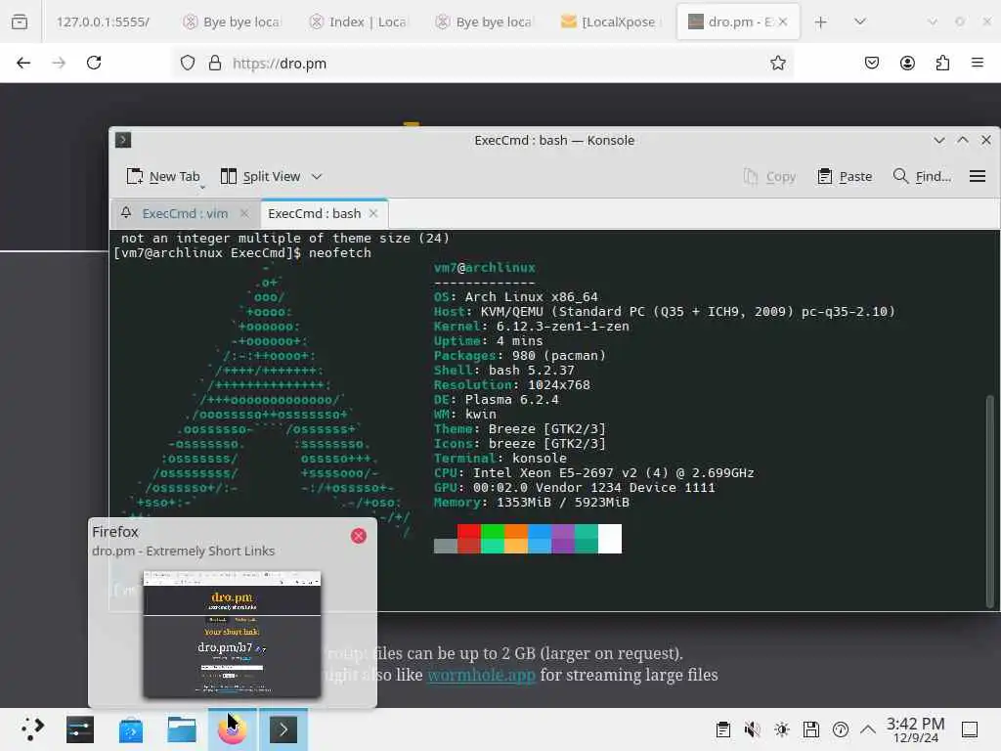Bookmark this page with the star icon
Viewport: 1001px width, 751px height.
click(777, 63)
